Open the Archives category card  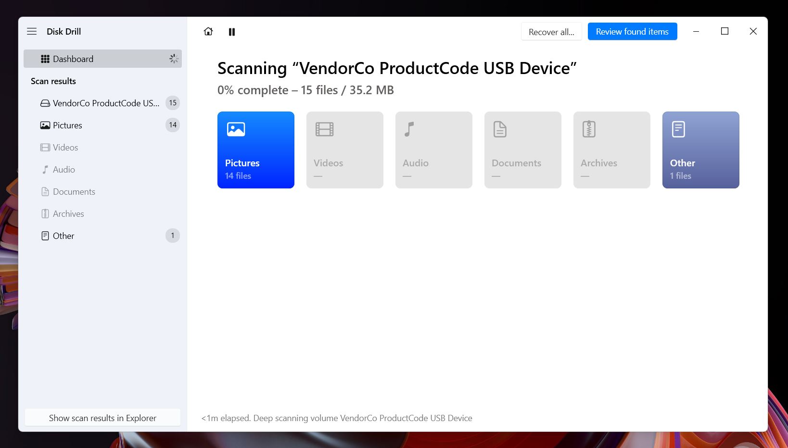[x=612, y=150]
